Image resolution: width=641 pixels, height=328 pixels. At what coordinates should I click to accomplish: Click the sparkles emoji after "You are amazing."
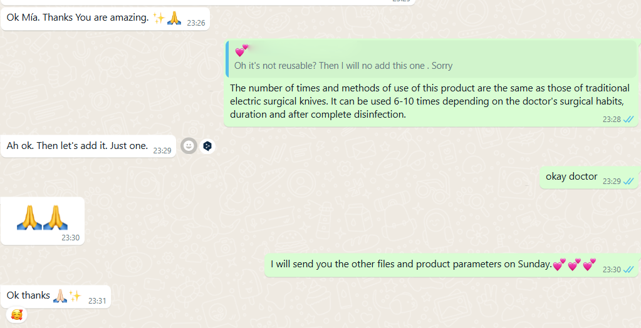159,18
